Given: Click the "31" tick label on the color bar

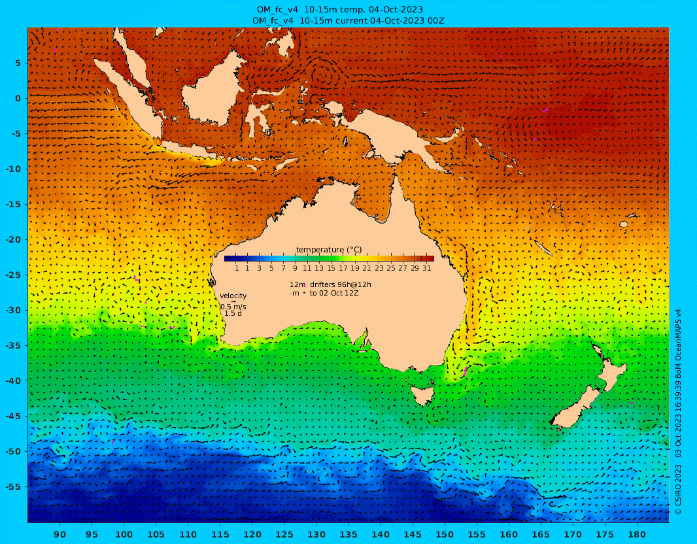Looking at the screenshot, I should click(x=427, y=268).
